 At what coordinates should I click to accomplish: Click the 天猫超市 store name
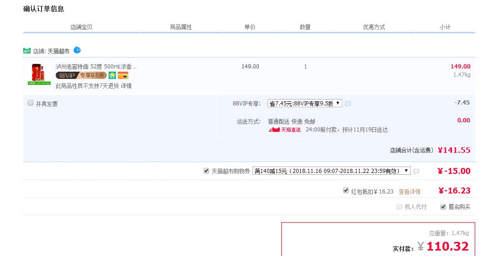coord(58,51)
